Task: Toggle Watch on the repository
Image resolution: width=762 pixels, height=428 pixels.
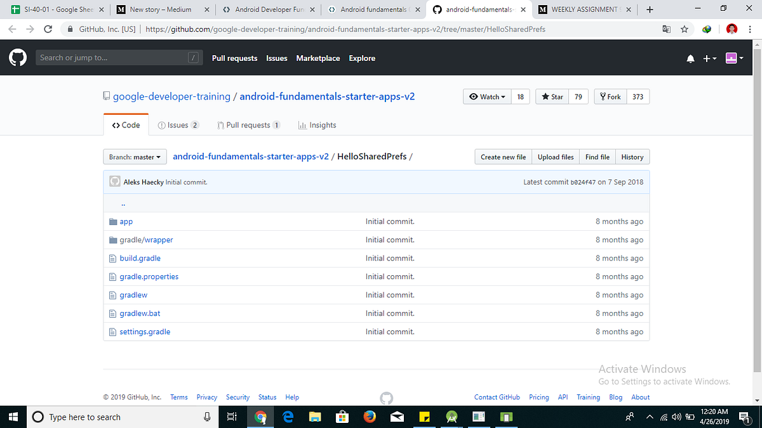Action: coord(487,96)
